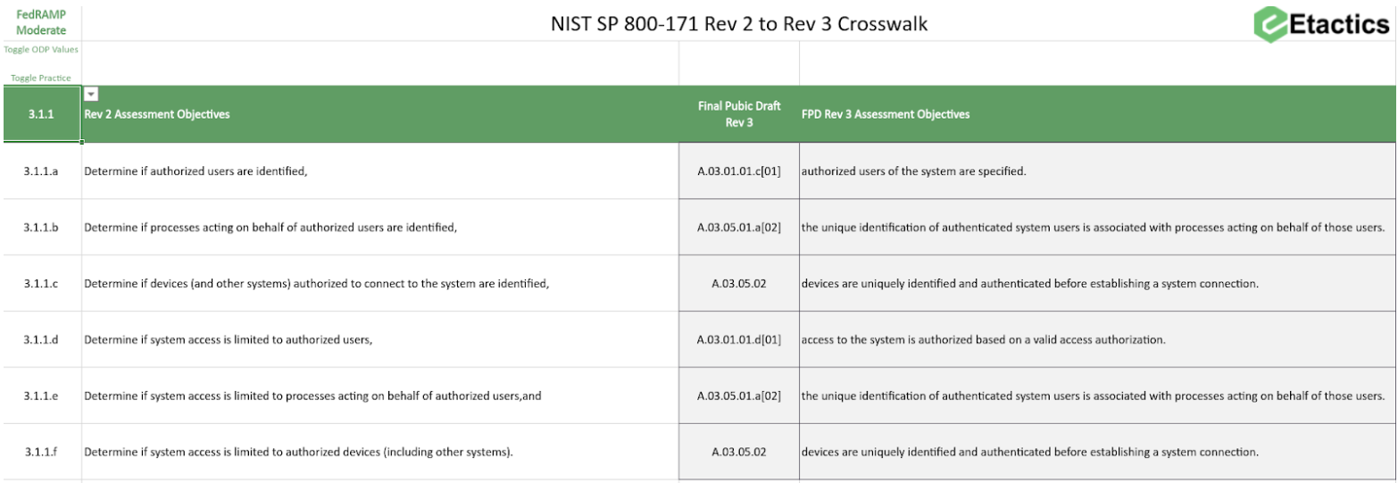Click the Toggle ODP Values link
Viewport: 1398px width, 483px height.
coord(41,50)
